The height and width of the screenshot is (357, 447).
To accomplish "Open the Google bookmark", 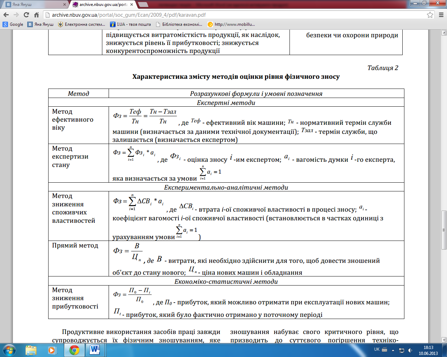I will (13, 24).
